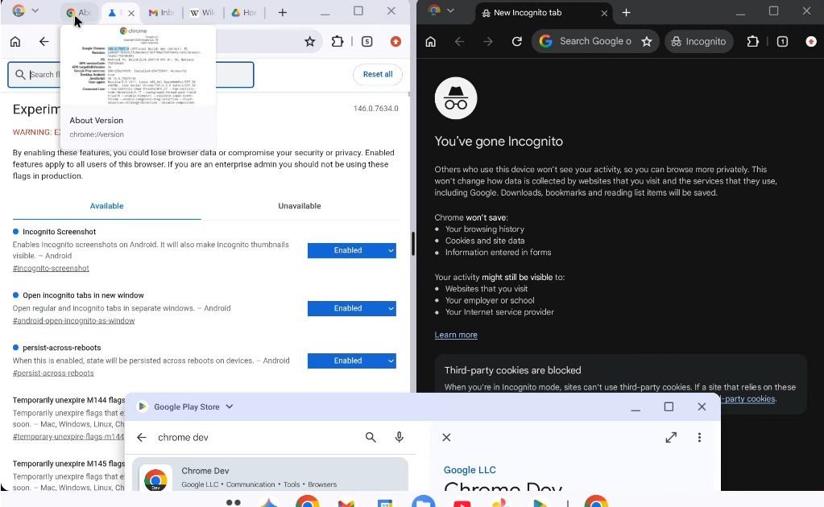
Task: Open the Learn more link on Incognito page
Action: (456, 335)
